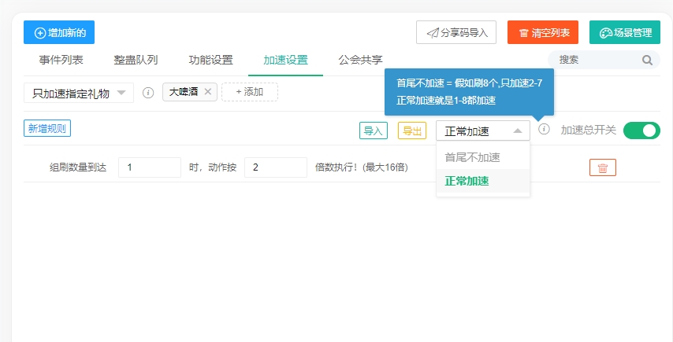The image size is (673, 342).
Task: Toggle the 加速总开关 switch
Action: [x=641, y=131]
